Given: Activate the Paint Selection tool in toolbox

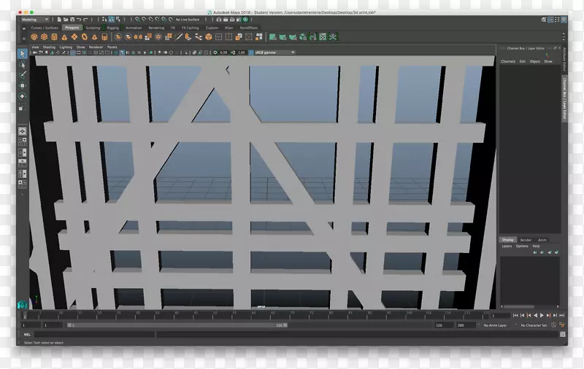Looking at the screenshot, I should (23, 74).
